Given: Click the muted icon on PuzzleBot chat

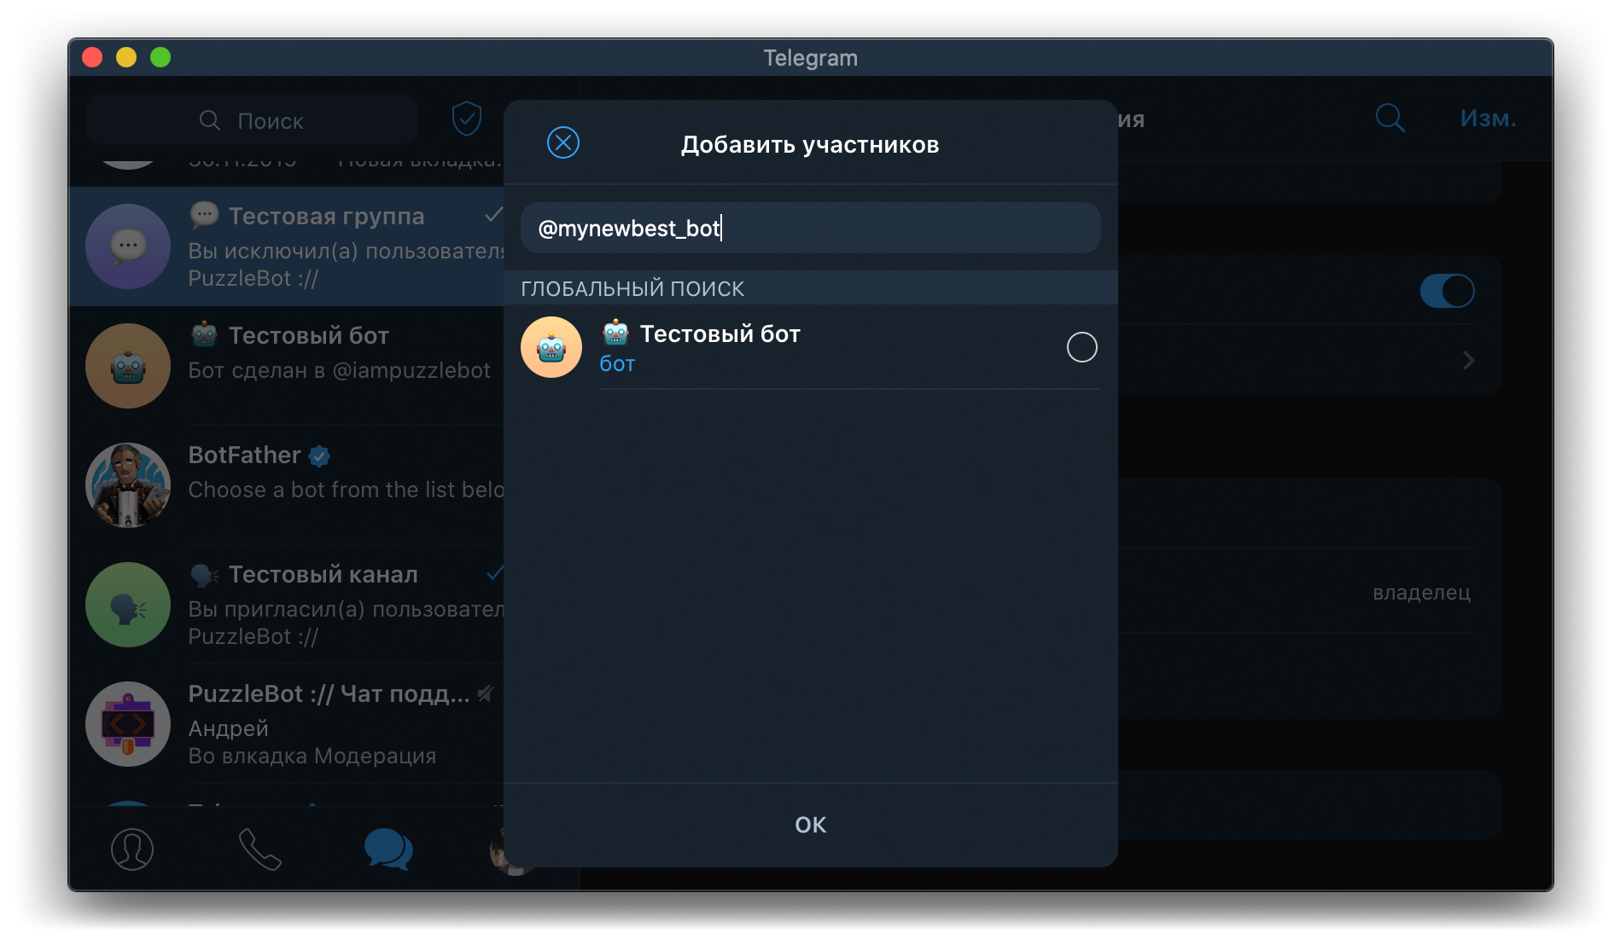Looking at the screenshot, I should pos(486,693).
